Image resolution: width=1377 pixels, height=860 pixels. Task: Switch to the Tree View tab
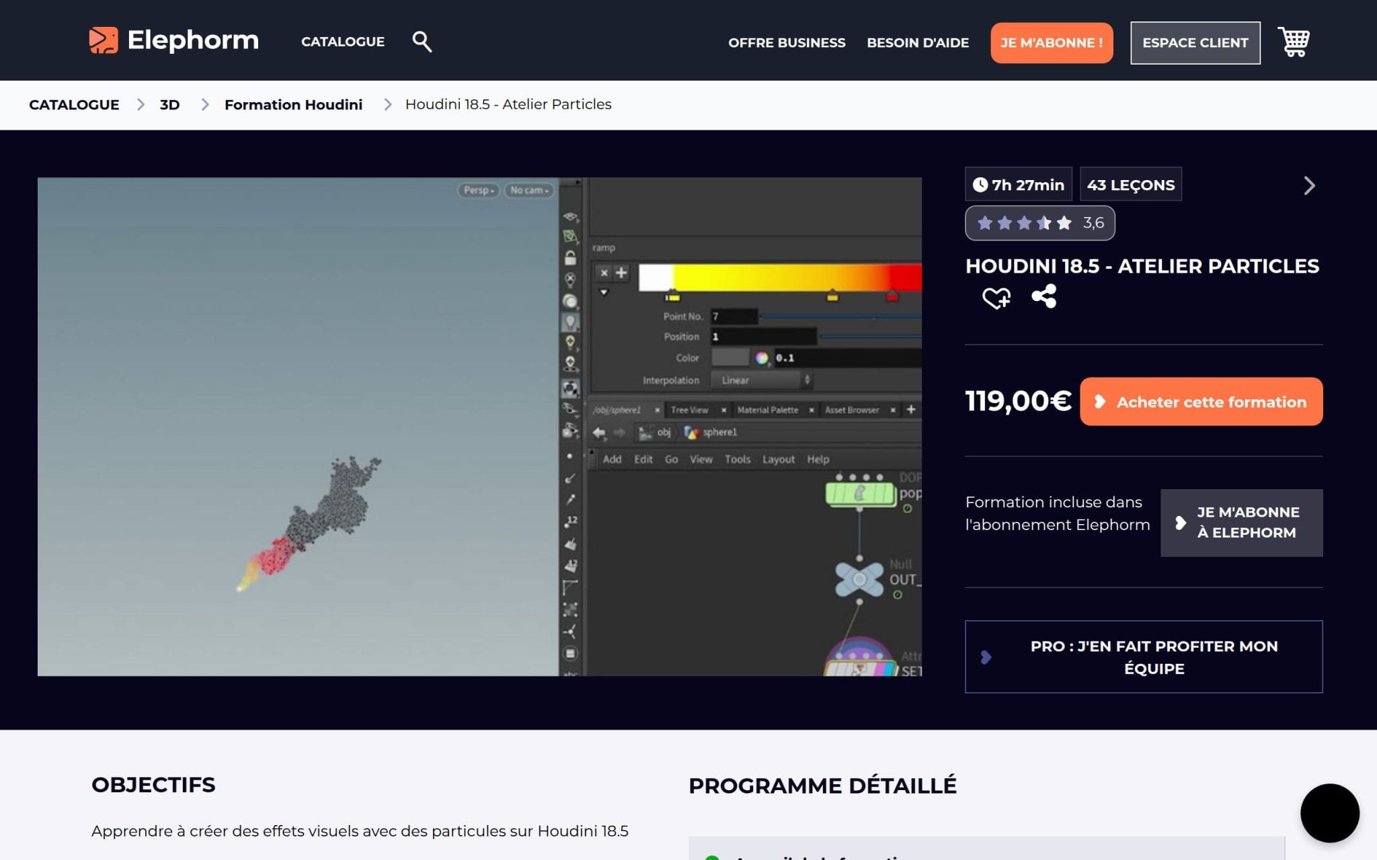[689, 410]
